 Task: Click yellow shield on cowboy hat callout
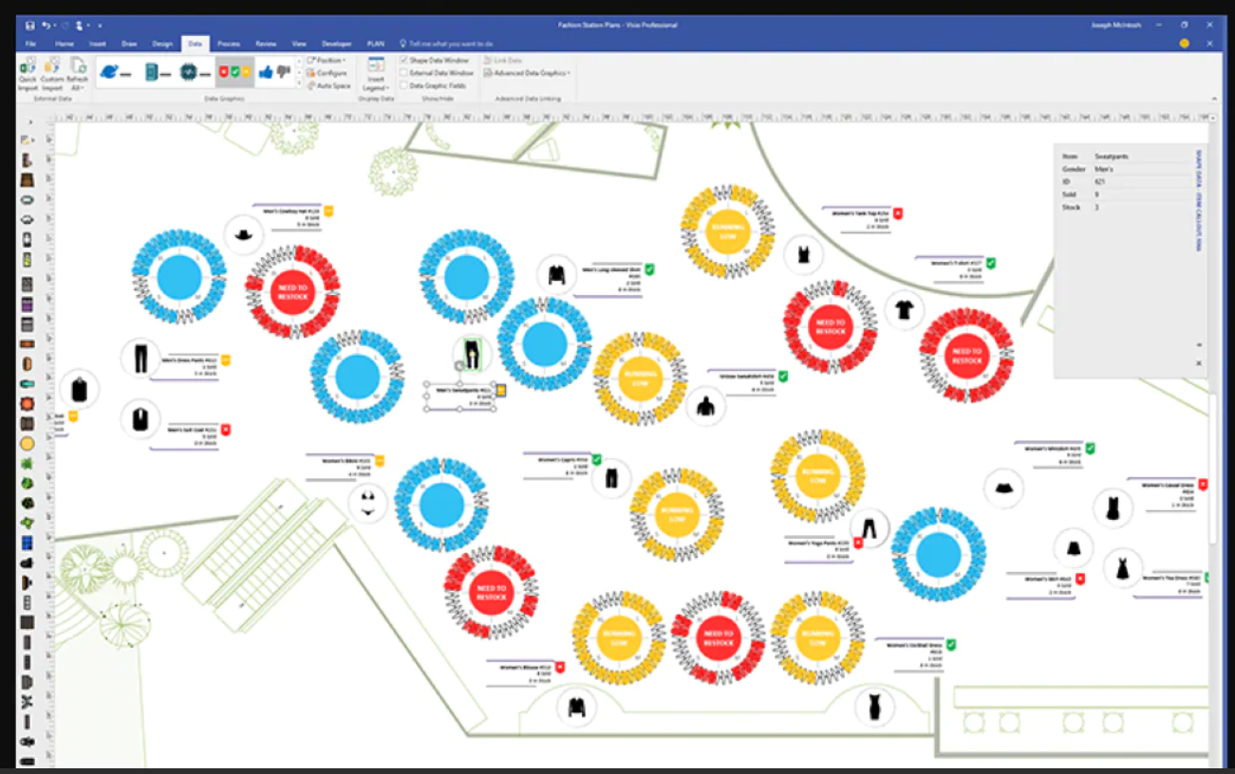pos(329,211)
